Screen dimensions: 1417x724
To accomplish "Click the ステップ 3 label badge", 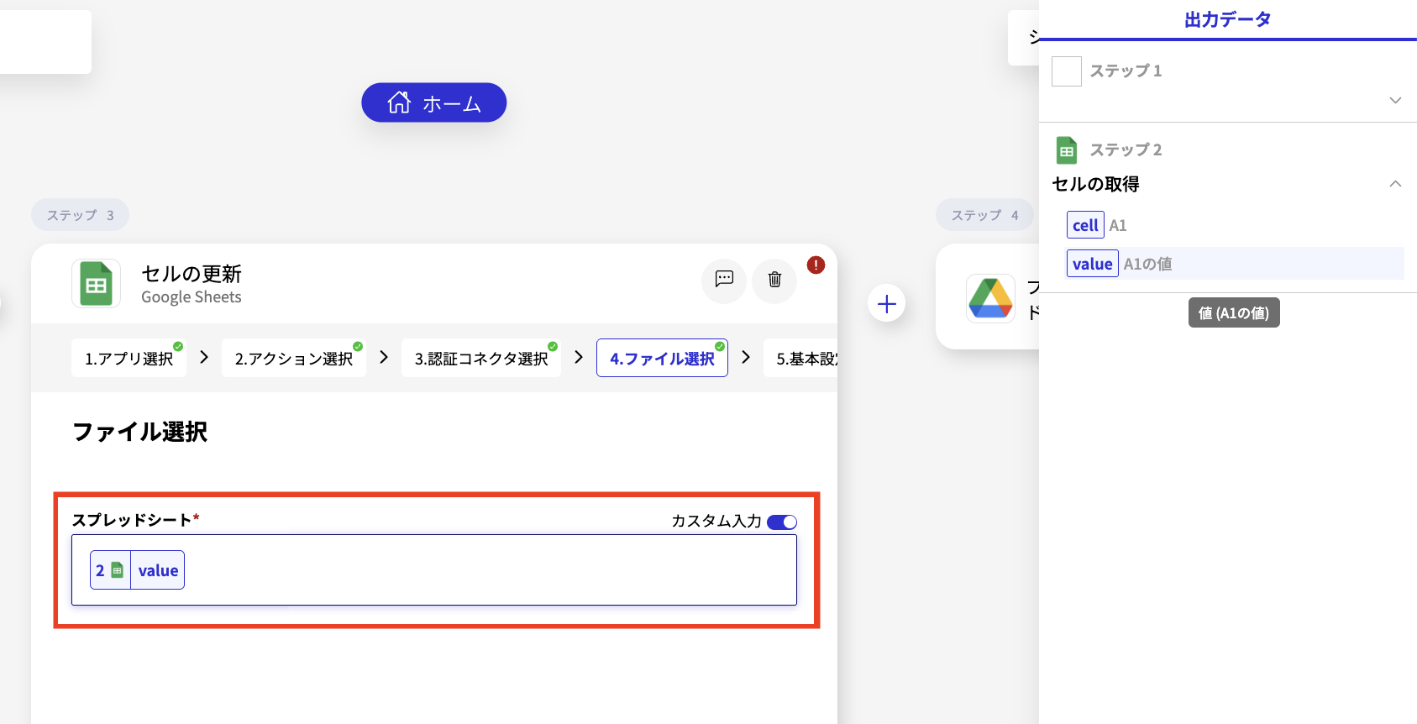I will pos(80,215).
